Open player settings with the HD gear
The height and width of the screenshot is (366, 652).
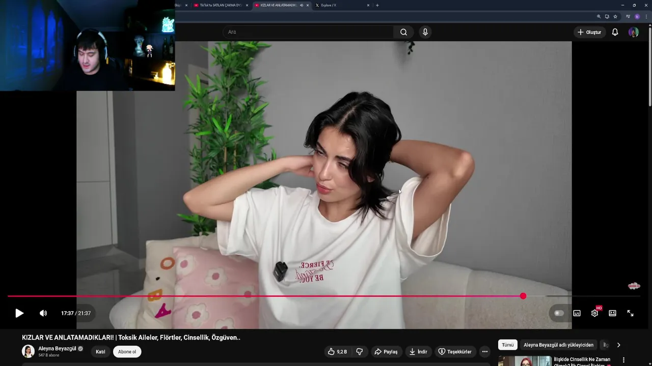[x=594, y=313]
